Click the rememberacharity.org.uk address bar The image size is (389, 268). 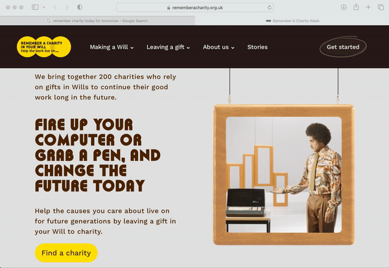pyautogui.click(x=195, y=7)
